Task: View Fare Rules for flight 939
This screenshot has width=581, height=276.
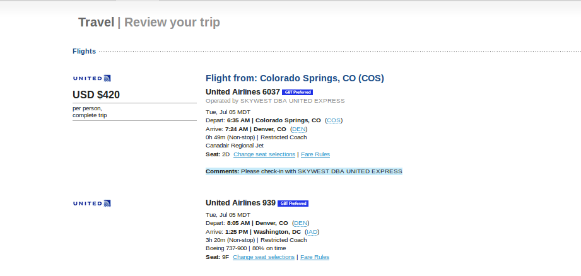Action: 315,257
